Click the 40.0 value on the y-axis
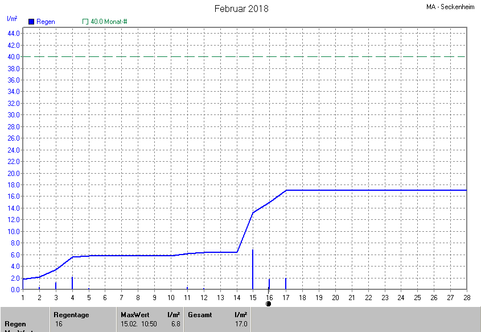This screenshot has height=332, width=481. click(14, 57)
